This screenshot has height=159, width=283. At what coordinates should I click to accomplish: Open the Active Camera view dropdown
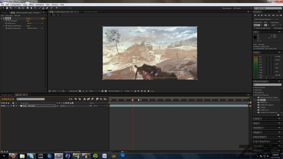pyautogui.click(x=115, y=91)
